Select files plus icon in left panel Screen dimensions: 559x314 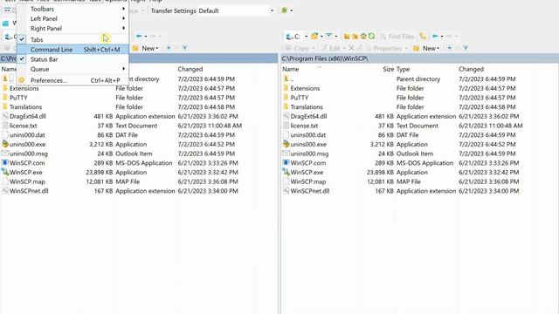pos(169,48)
